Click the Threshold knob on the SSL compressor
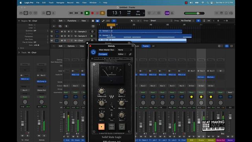 point(102,92)
